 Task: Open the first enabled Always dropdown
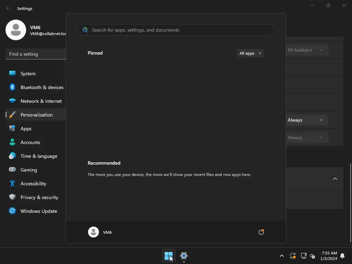307,120
